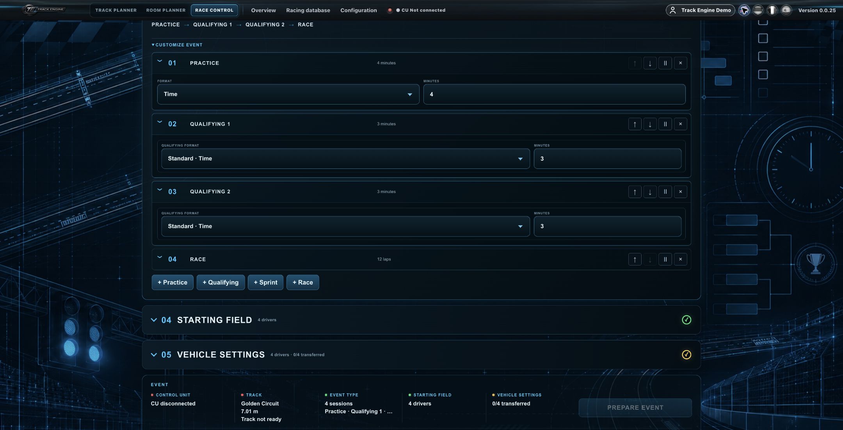Click the pause icon on Race session
The width and height of the screenshot is (843, 430).
(x=665, y=259)
